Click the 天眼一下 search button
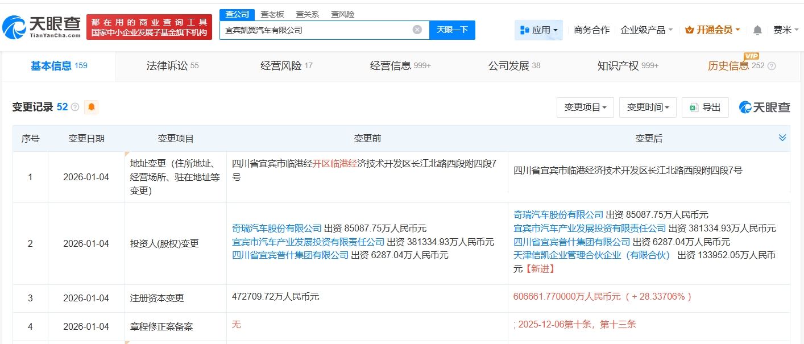Screen dimensions: 804x344 click(452, 30)
